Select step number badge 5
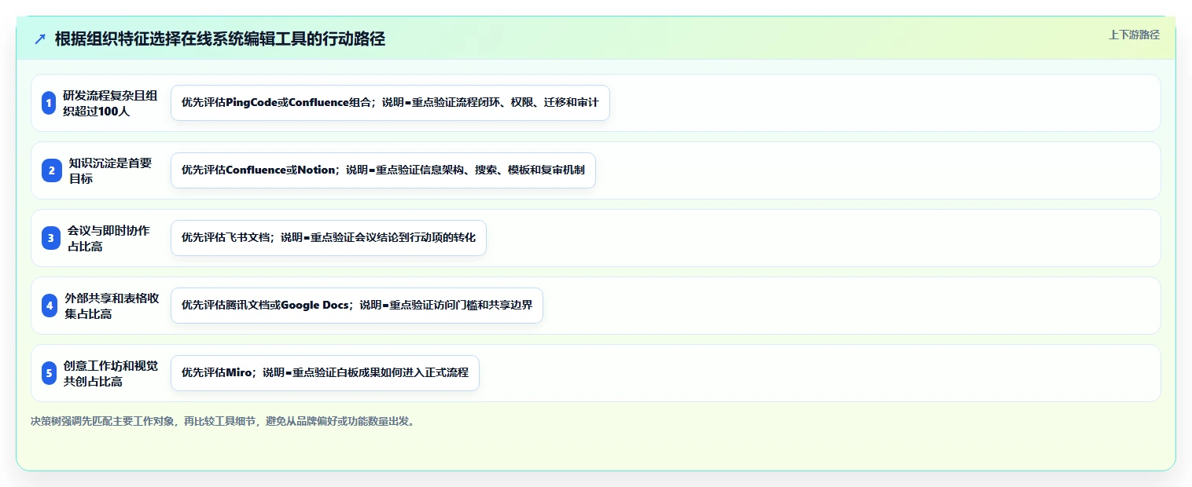 click(x=50, y=373)
